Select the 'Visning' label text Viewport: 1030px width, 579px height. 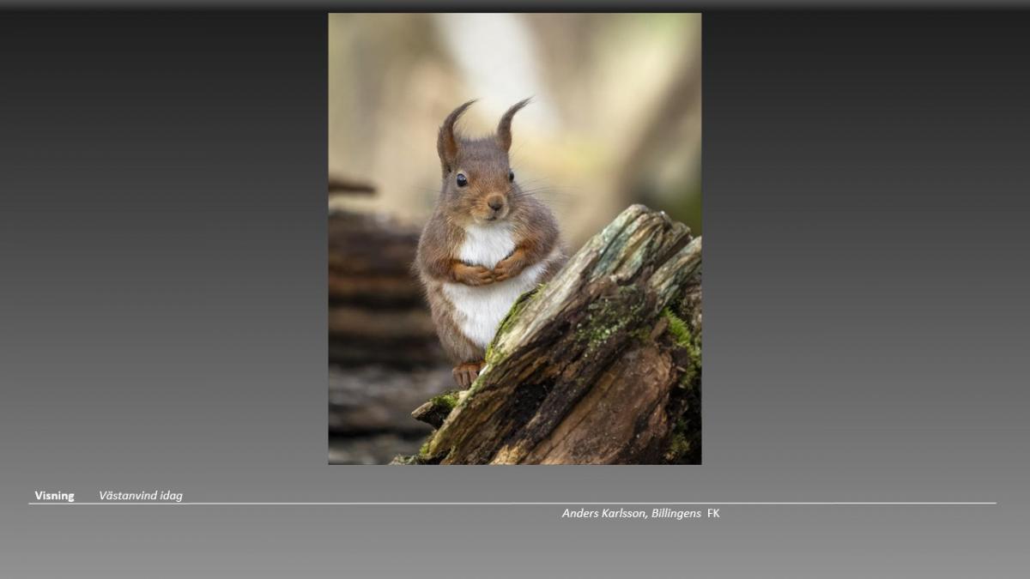[x=54, y=496]
